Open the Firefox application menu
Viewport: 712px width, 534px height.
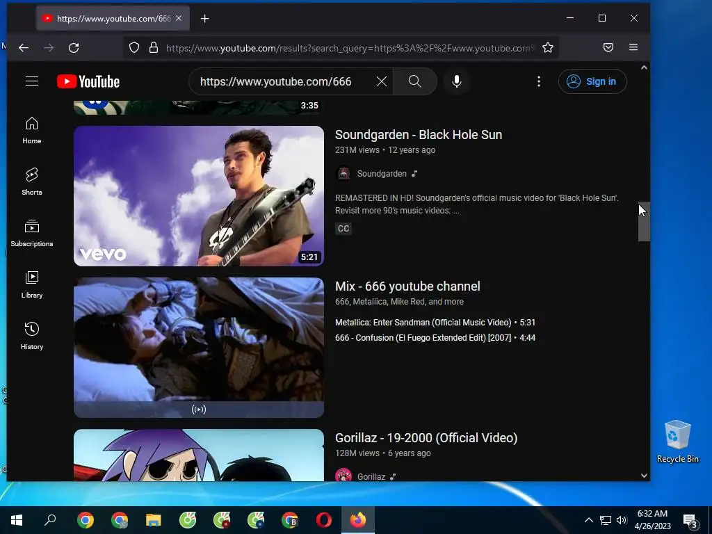point(633,47)
